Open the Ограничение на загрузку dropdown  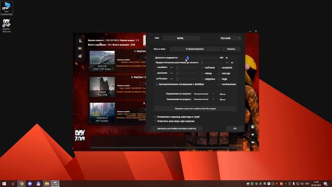coord(204,94)
